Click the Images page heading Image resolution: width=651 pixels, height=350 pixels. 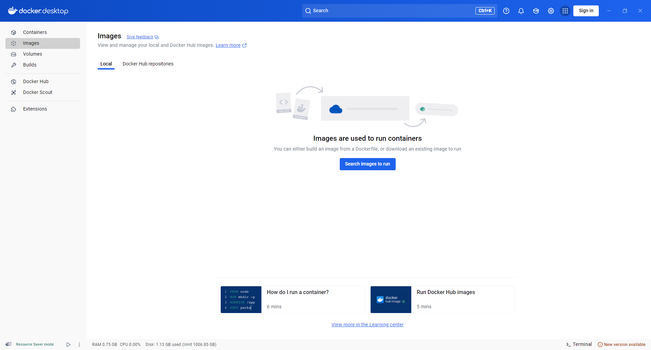[x=109, y=36]
